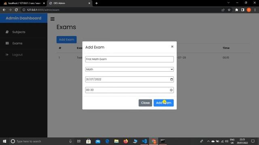Open the Mail app from the taskbar
259x145 pixels.
point(98,141)
